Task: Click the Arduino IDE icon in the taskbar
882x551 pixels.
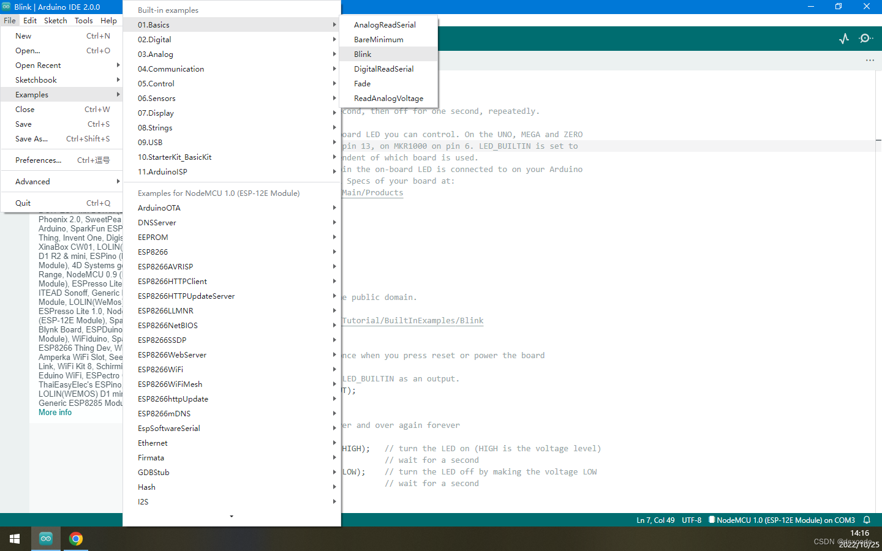Action: 46,539
